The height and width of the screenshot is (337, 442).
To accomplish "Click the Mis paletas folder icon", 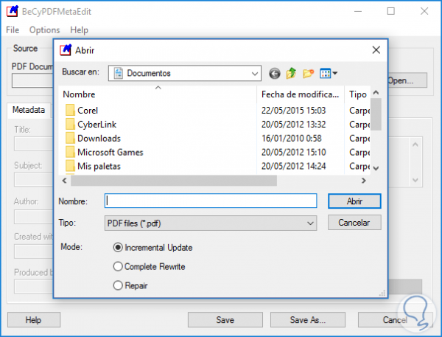I will (70, 166).
